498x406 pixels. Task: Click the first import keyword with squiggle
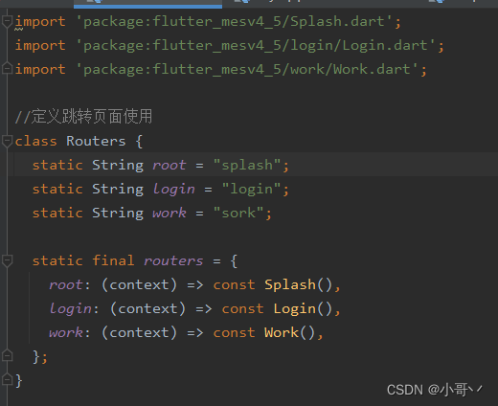[40, 22]
